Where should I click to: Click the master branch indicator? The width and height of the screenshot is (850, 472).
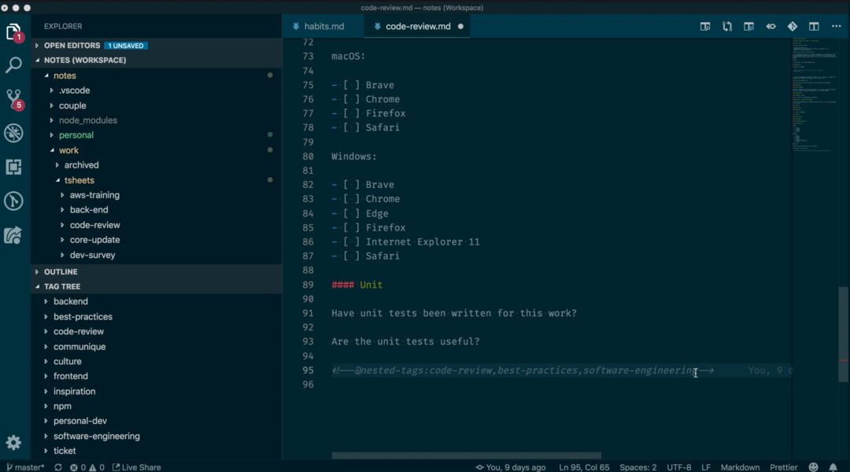coord(26,466)
